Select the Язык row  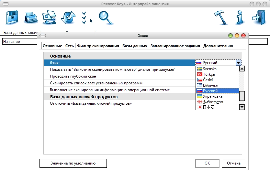click(119, 63)
